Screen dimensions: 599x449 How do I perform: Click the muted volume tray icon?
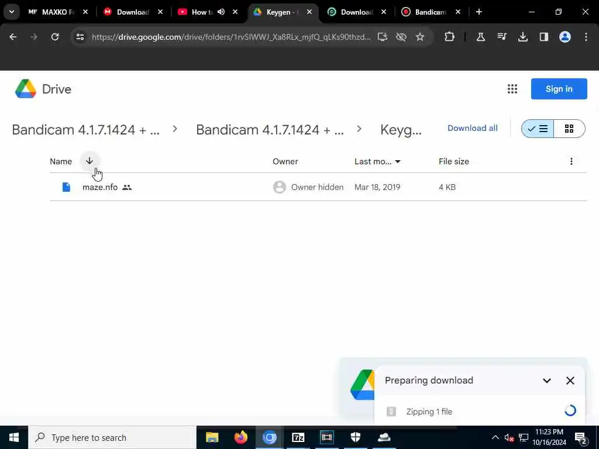(509, 437)
